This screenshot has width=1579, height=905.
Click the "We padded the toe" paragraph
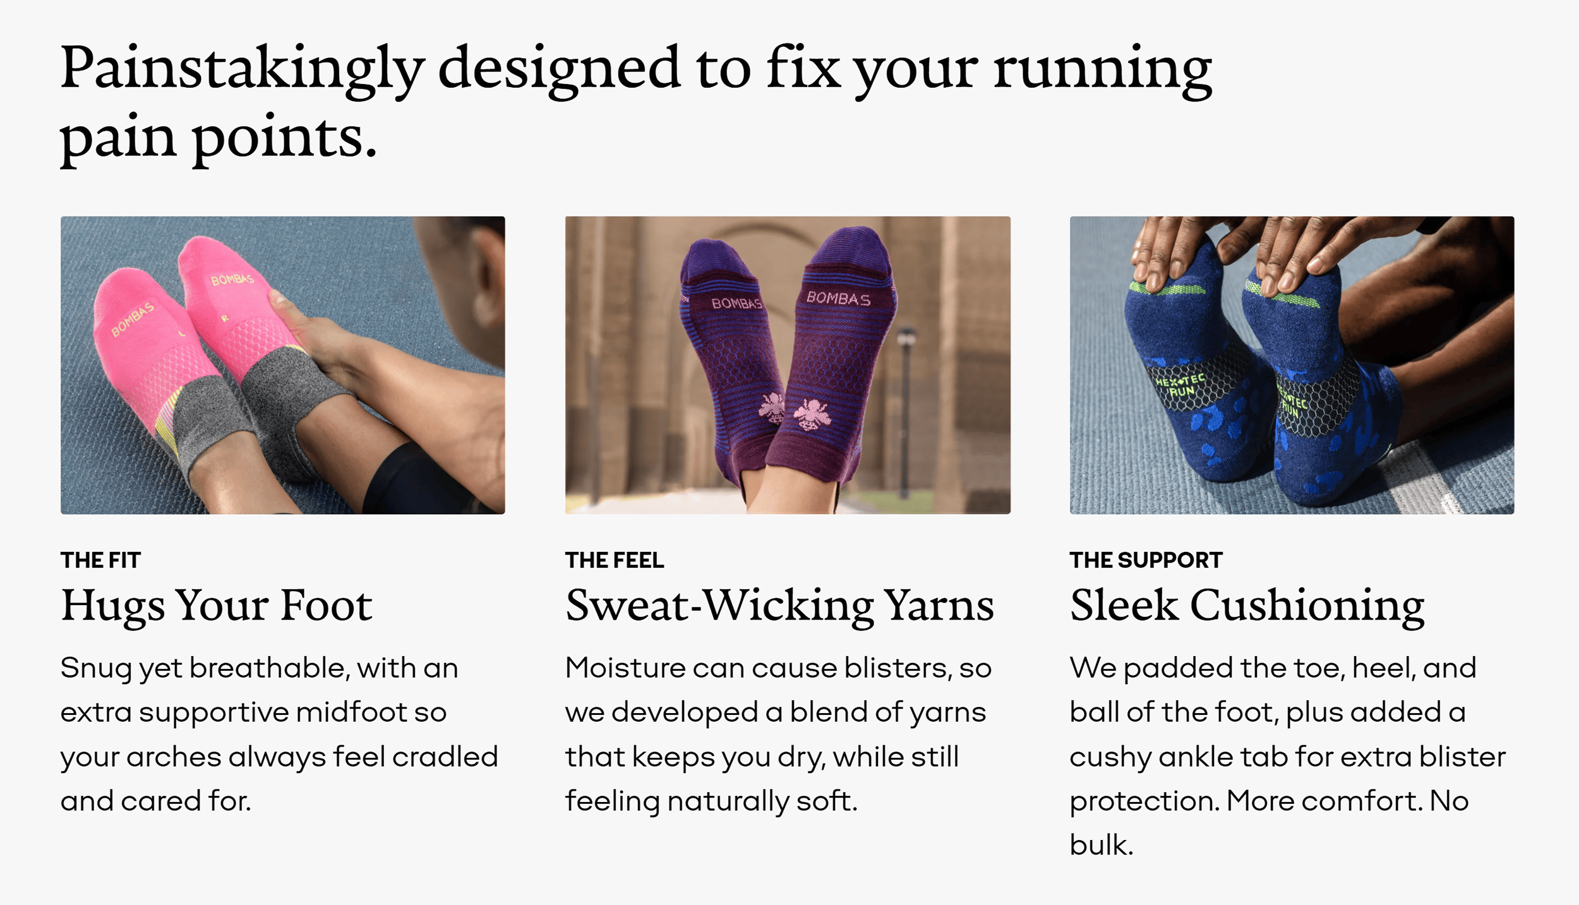pos(1287,756)
